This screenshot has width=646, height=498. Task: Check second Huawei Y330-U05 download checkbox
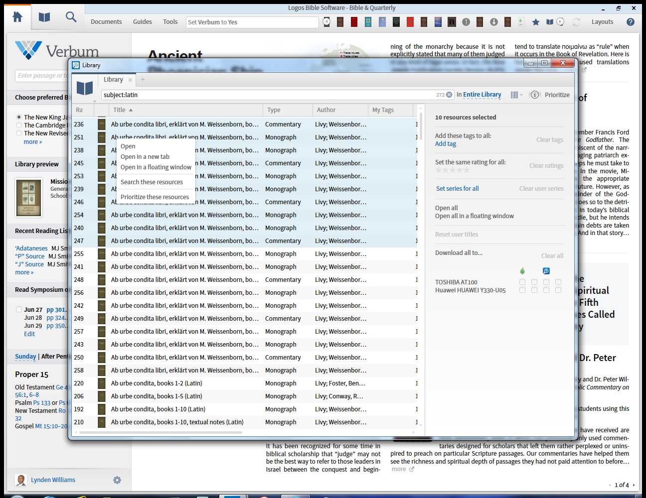click(534, 290)
